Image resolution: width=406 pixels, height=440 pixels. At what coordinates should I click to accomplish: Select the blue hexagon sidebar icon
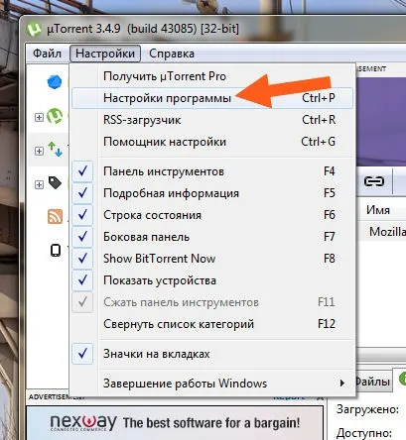55,82
